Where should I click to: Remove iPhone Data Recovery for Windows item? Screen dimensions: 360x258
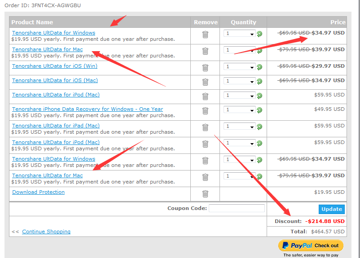click(x=205, y=111)
